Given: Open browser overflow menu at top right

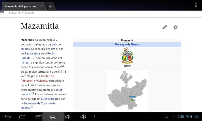Looking at the screenshot, I should [196, 5].
